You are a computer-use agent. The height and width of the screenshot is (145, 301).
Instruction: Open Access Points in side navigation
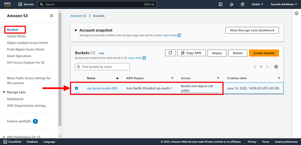click(x=16, y=36)
